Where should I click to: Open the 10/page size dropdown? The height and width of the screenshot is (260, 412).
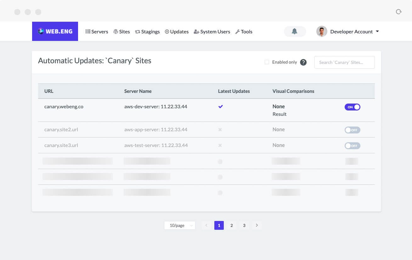[180, 225]
